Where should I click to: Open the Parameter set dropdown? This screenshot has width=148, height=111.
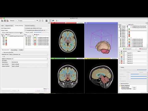tap(28, 55)
